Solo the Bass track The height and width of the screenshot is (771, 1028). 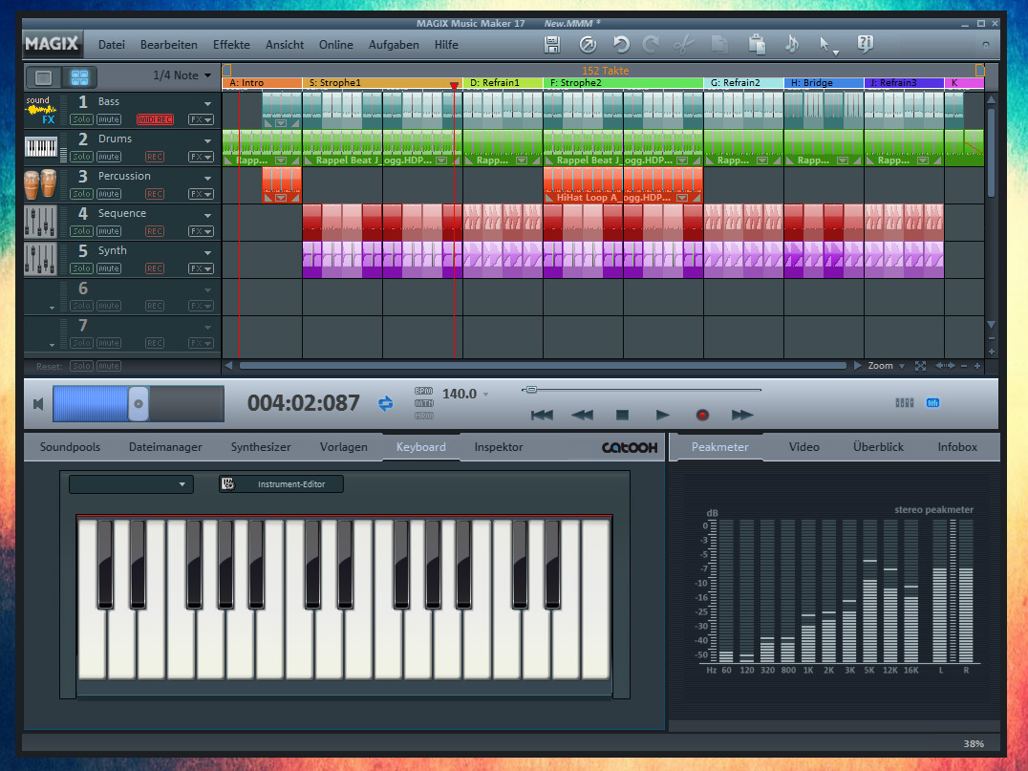point(82,119)
